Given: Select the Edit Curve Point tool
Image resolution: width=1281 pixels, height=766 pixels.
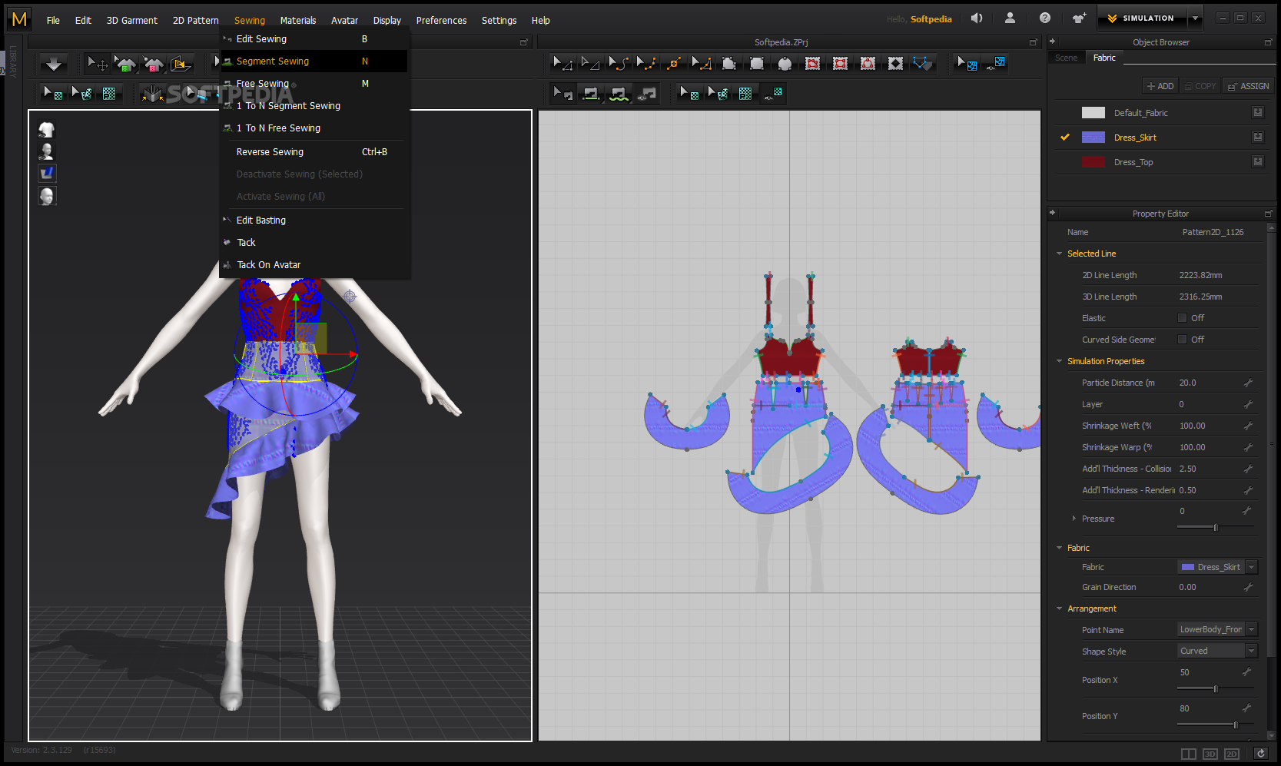Looking at the screenshot, I should coord(646,64).
